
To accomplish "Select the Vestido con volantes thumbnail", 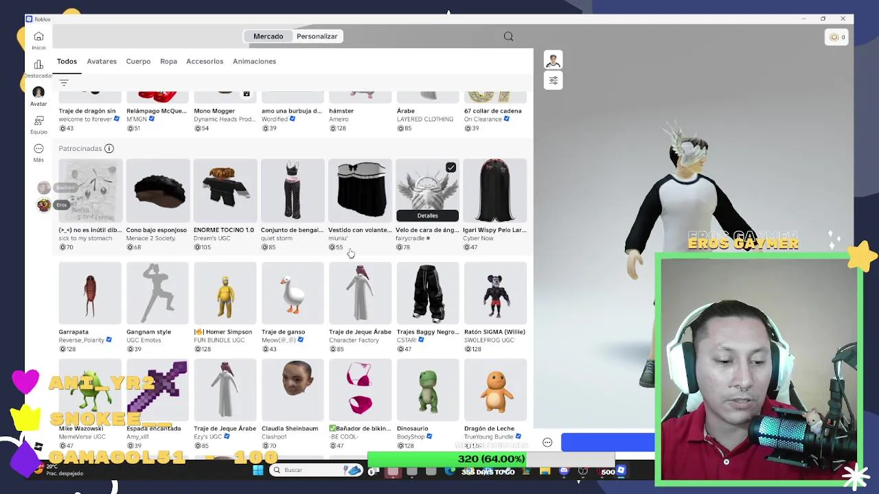I will point(360,191).
